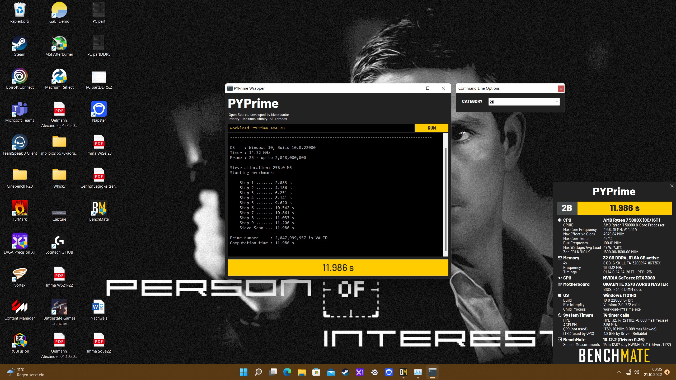This screenshot has height=380, width=676.
Task: Select the PC partDDR5 desktop file
Action: 99,45
